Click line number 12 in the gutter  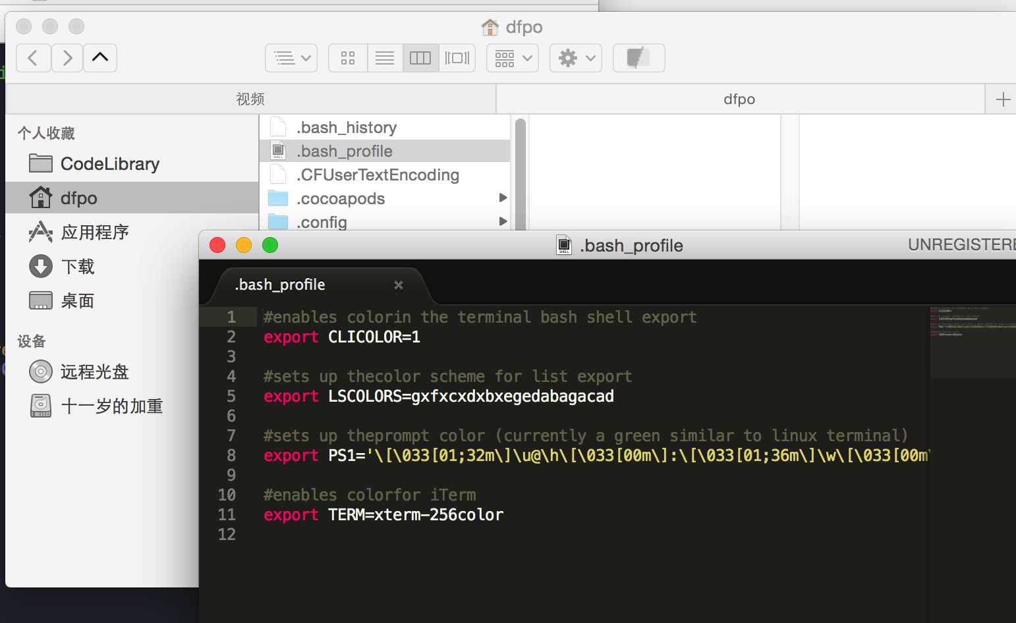click(227, 534)
